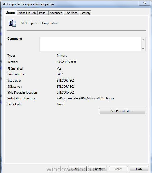This screenshot has height=173, width=152.
Task: Click the Set Parent Site button
Action: tap(122, 111)
